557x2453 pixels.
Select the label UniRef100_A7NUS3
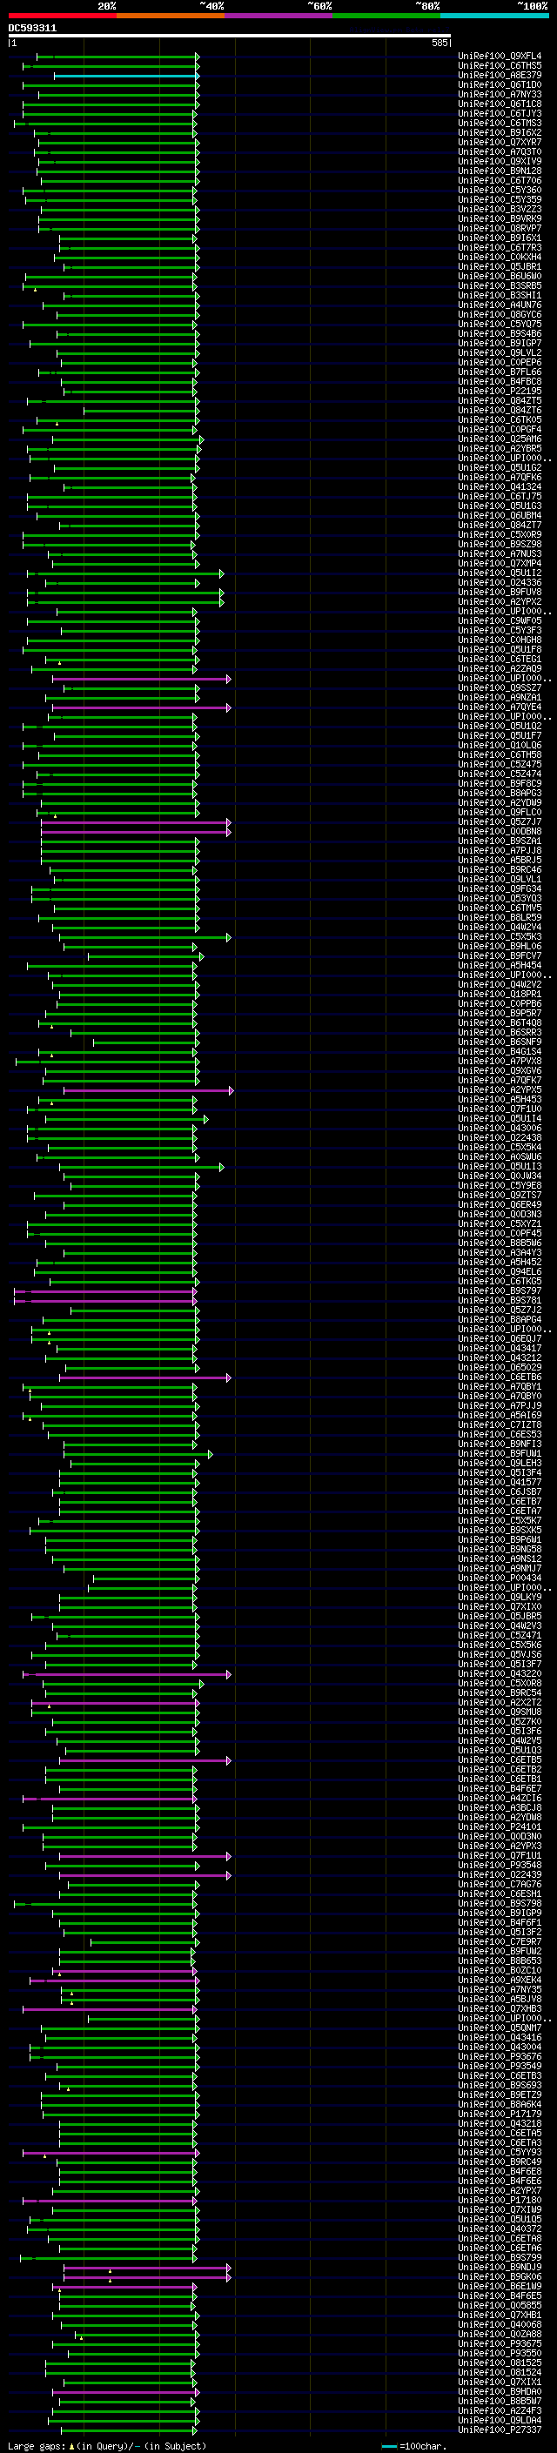[500, 554]
